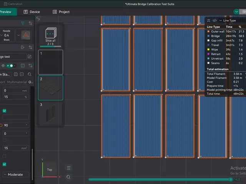Select the red heated bed plate thumbnail

point(26,35)
